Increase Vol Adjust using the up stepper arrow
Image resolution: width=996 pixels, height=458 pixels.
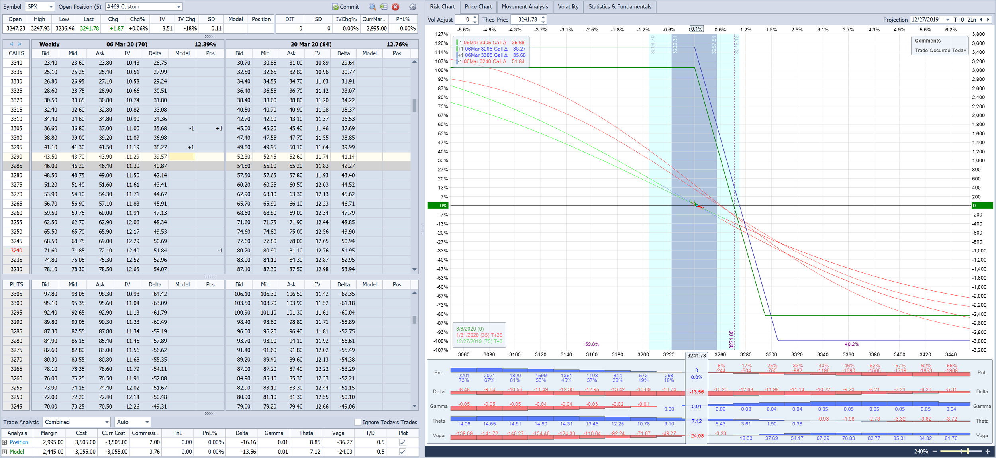pos(475,17)
